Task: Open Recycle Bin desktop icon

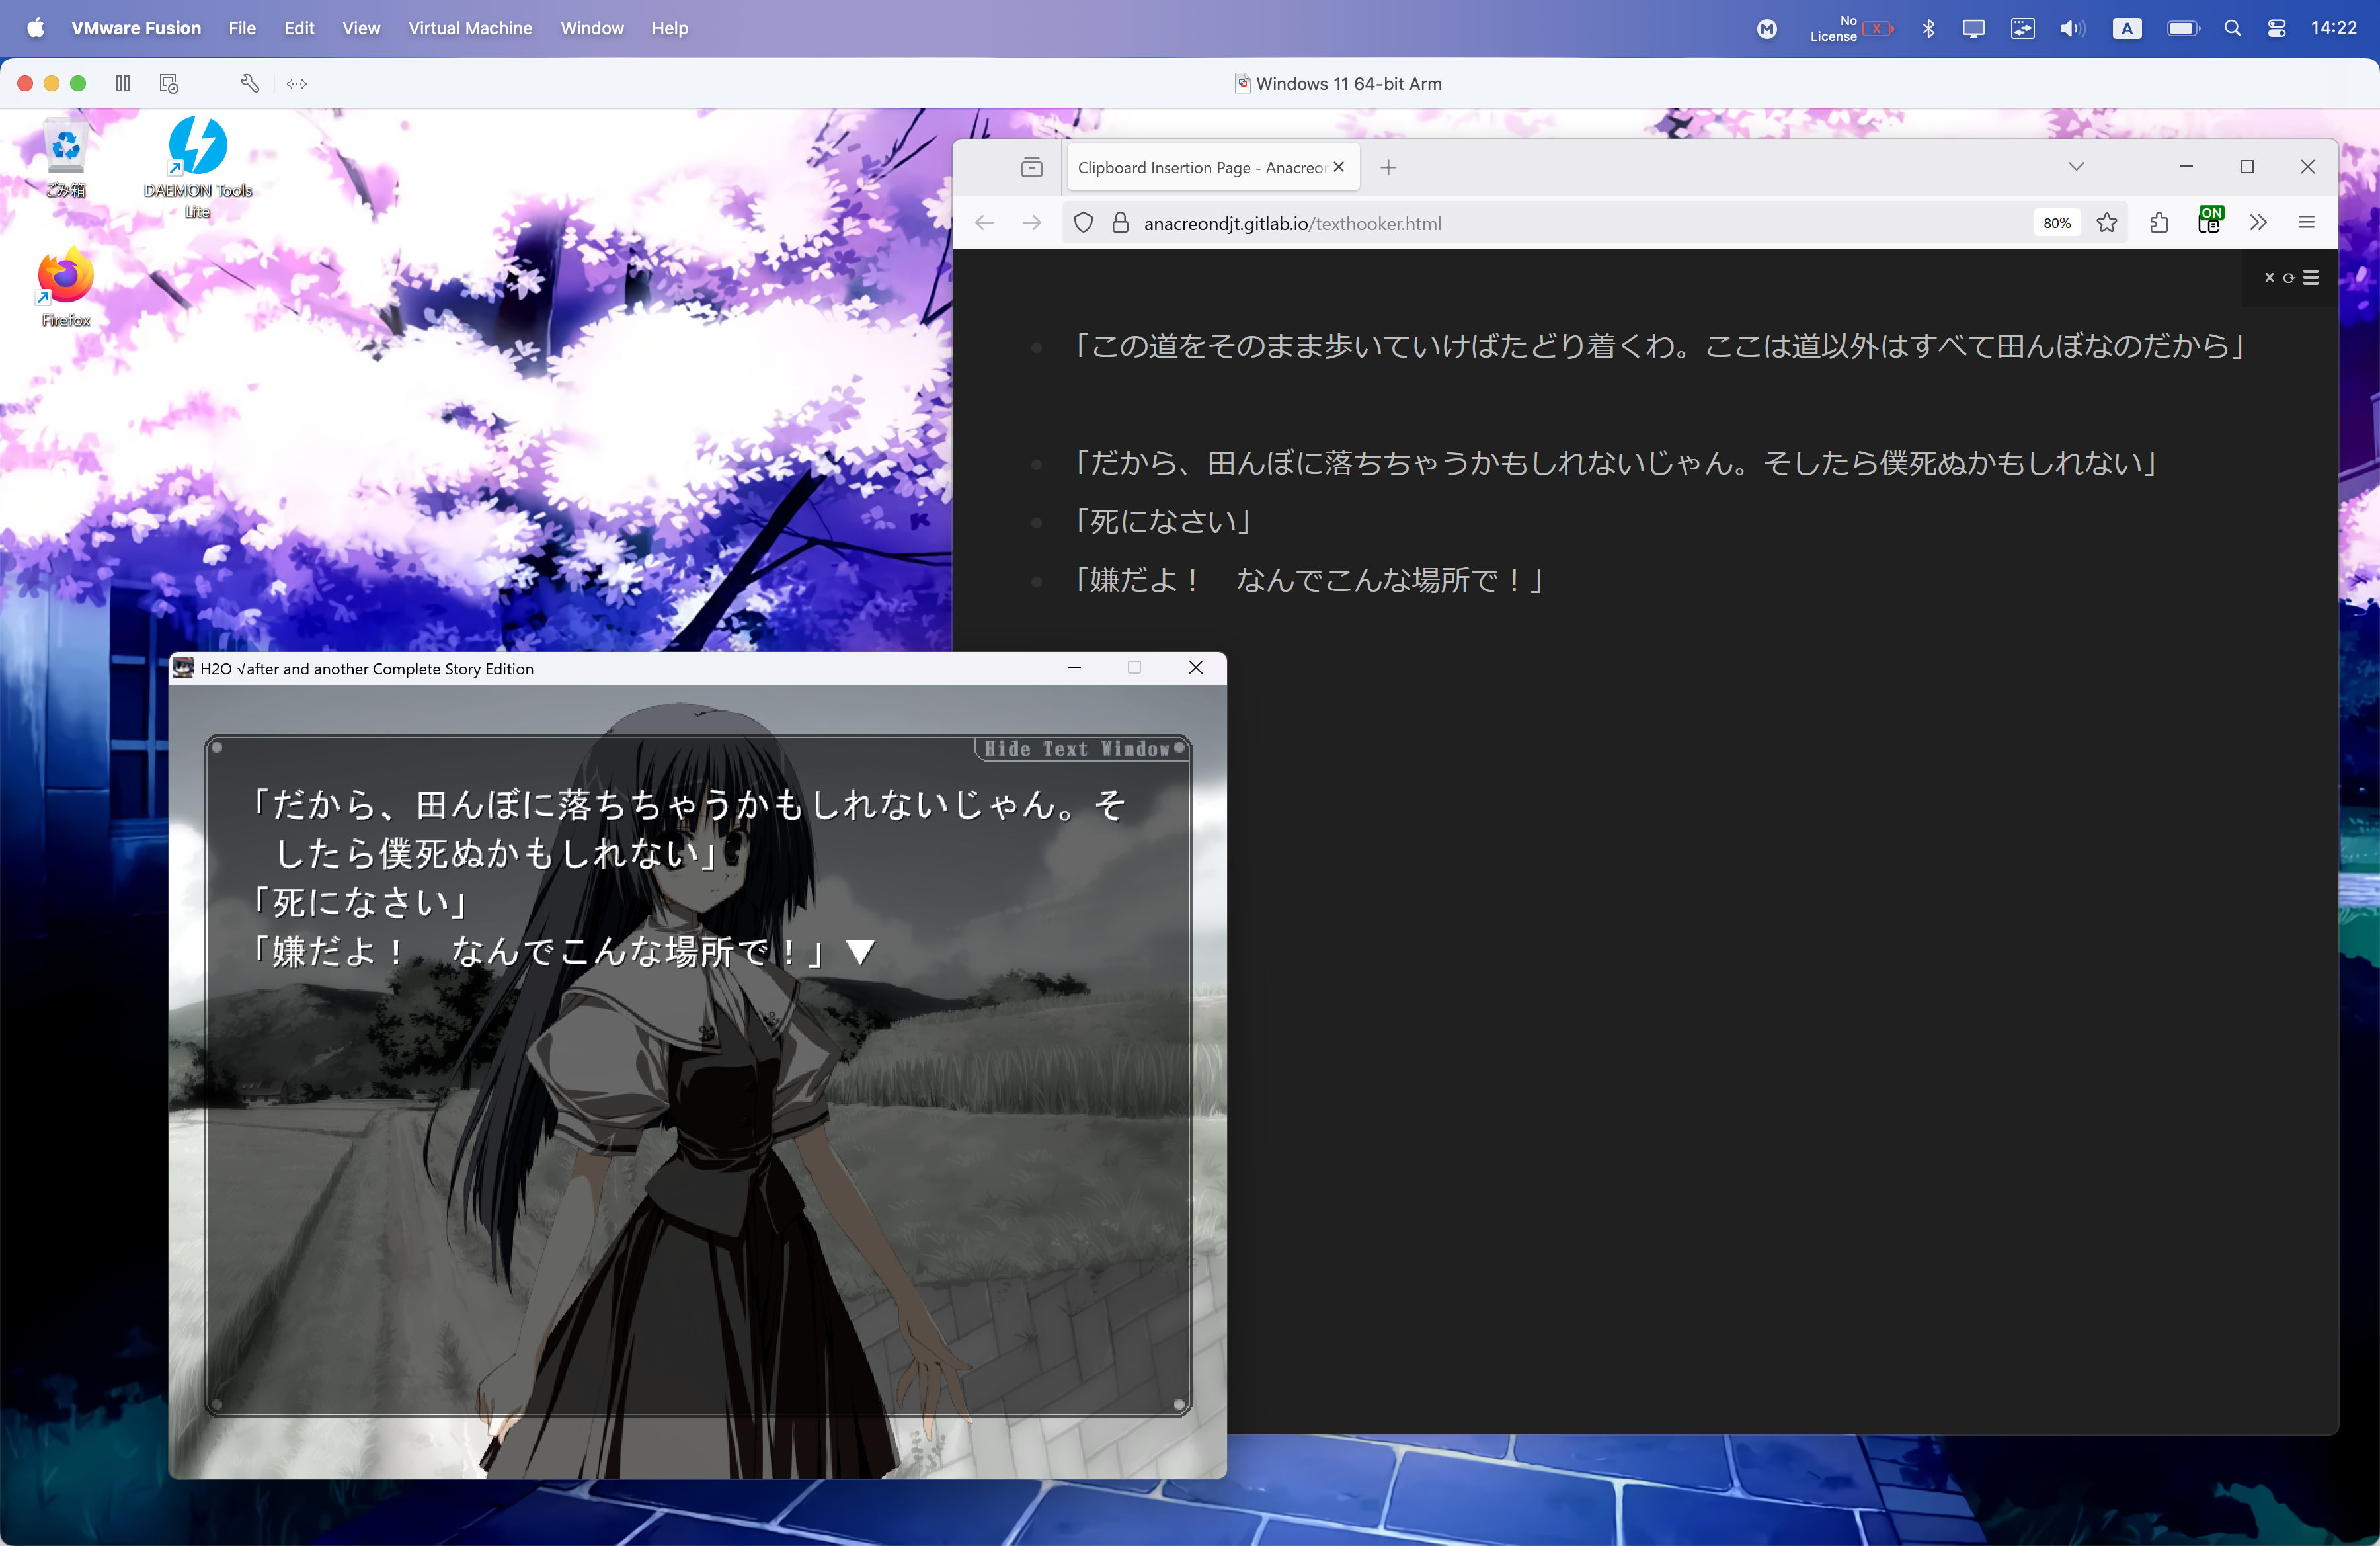Action: tap(66, 158)
